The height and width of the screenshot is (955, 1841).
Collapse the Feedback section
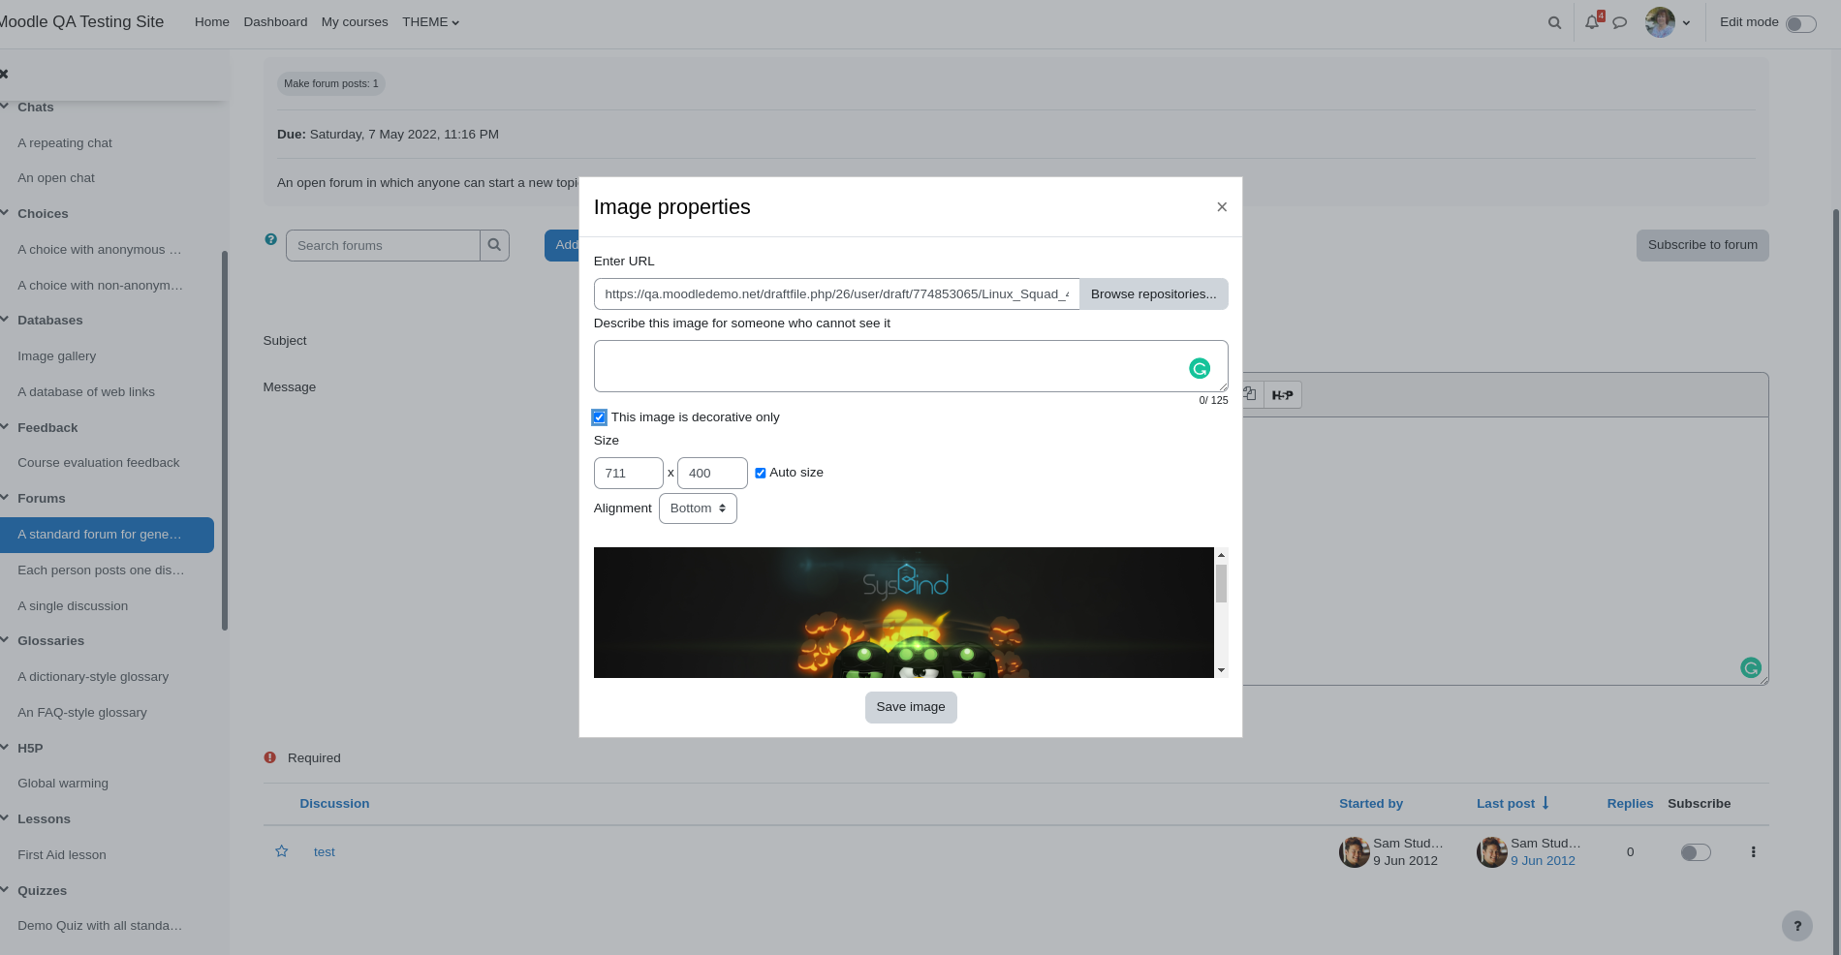click(5, 427)
